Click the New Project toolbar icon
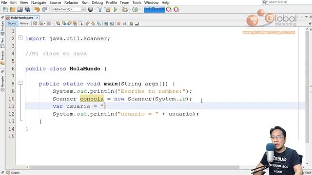Screen dimensions: 312x175 click(x=12, y=9)
